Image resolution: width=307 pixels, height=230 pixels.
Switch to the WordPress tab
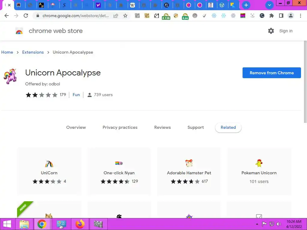(222, 5)
